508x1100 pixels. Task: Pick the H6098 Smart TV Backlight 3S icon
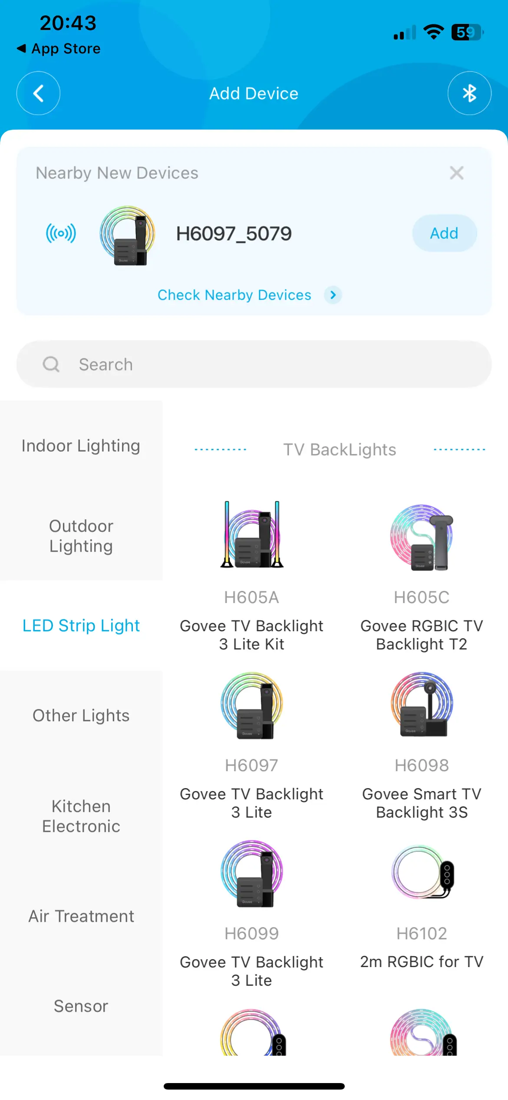click(x=422, y=705)
